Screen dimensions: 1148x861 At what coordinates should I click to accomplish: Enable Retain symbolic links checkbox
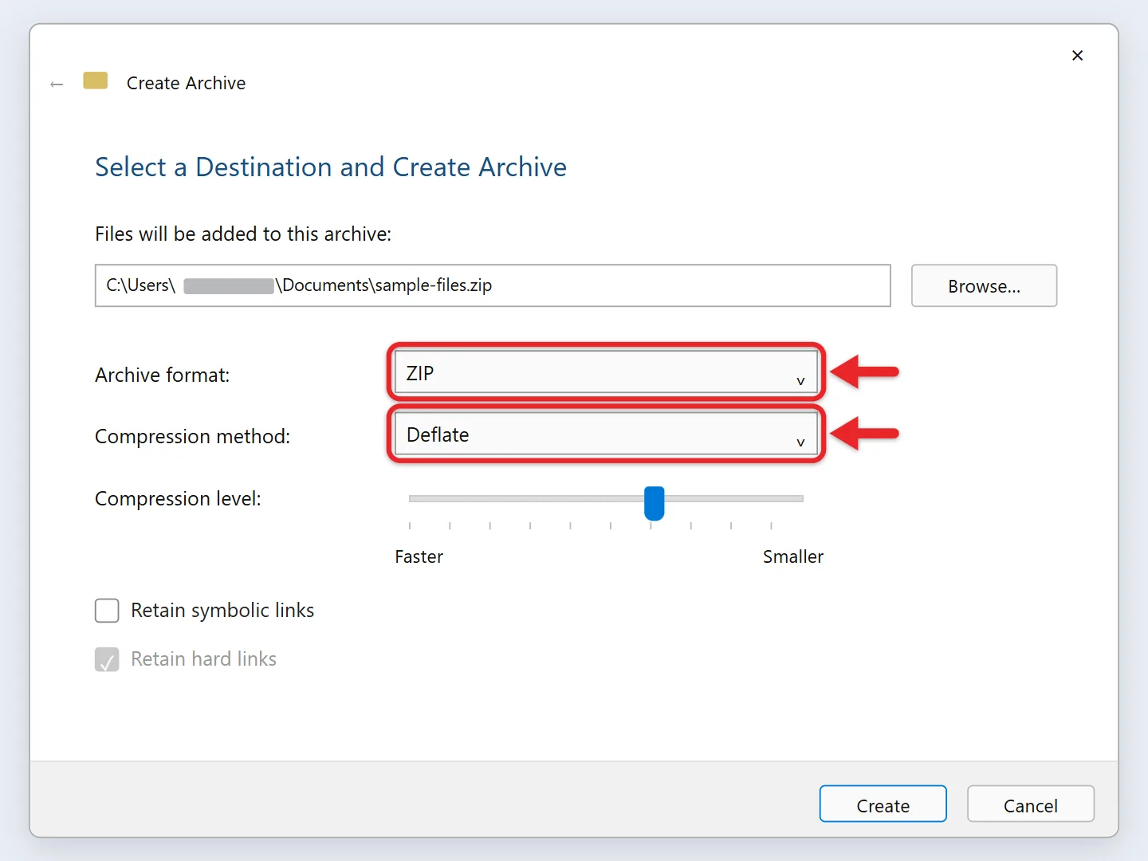click(107, 611)
